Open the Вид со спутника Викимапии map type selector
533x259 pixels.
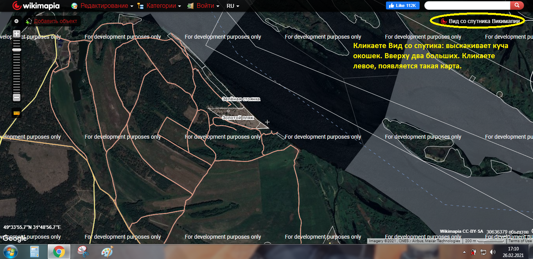481,21
